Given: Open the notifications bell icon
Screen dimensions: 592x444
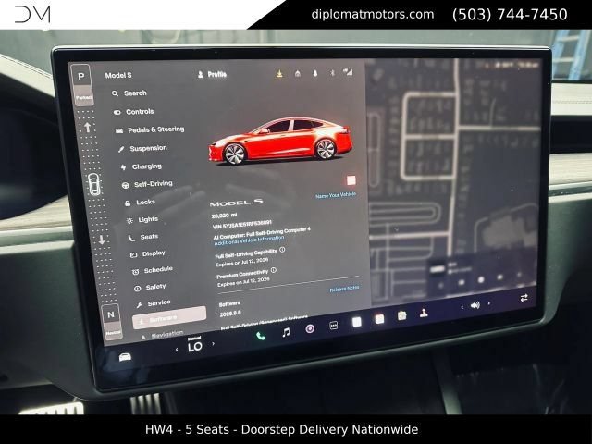Looking at the screenshot, I should [314, 73].
